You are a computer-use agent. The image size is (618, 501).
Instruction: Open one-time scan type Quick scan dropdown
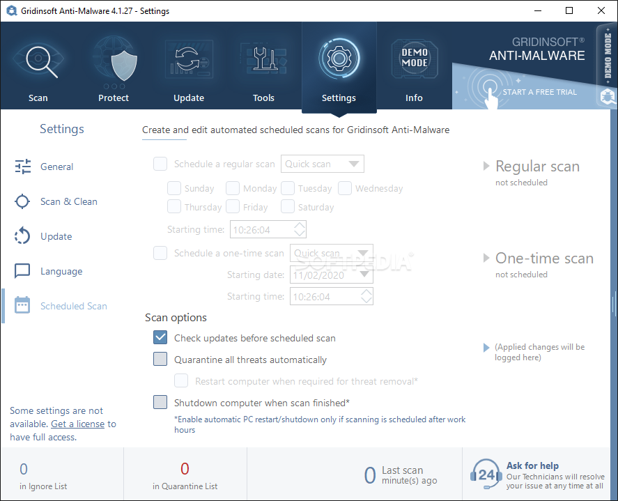[332, 253]
